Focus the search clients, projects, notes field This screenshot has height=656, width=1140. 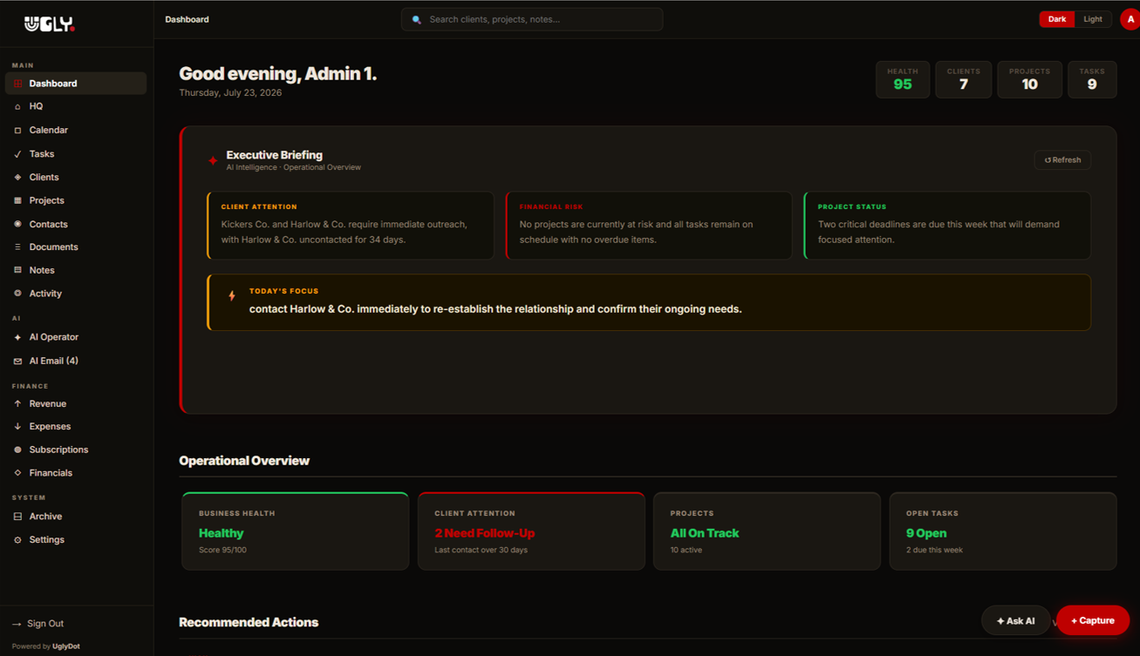pyautogui.click(x=532, y=19)
